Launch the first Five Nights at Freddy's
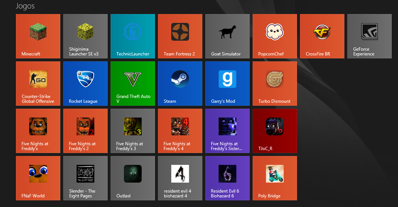 38,131
